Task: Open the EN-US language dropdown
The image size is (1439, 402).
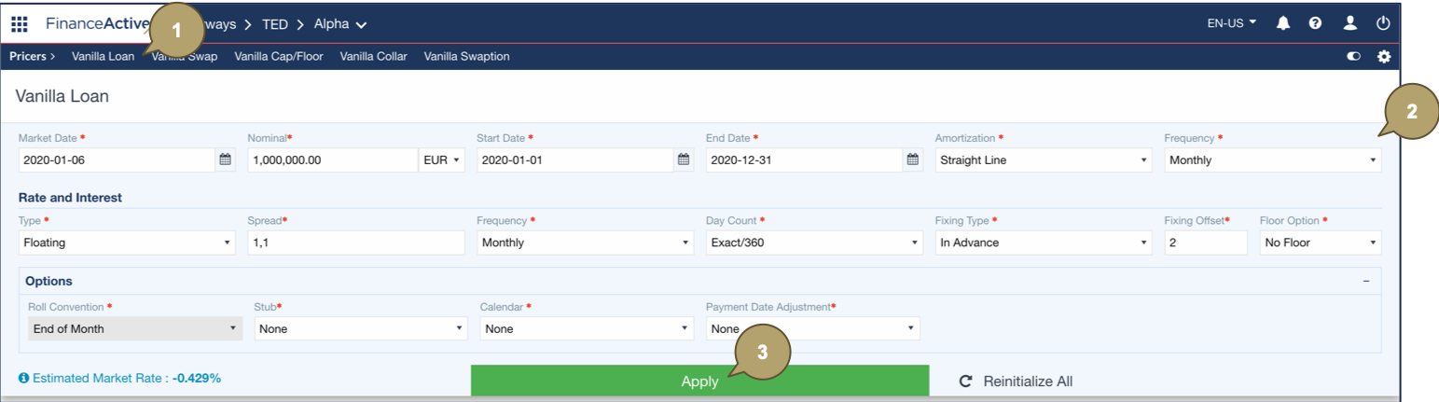Action: [x=1231, y=23]
